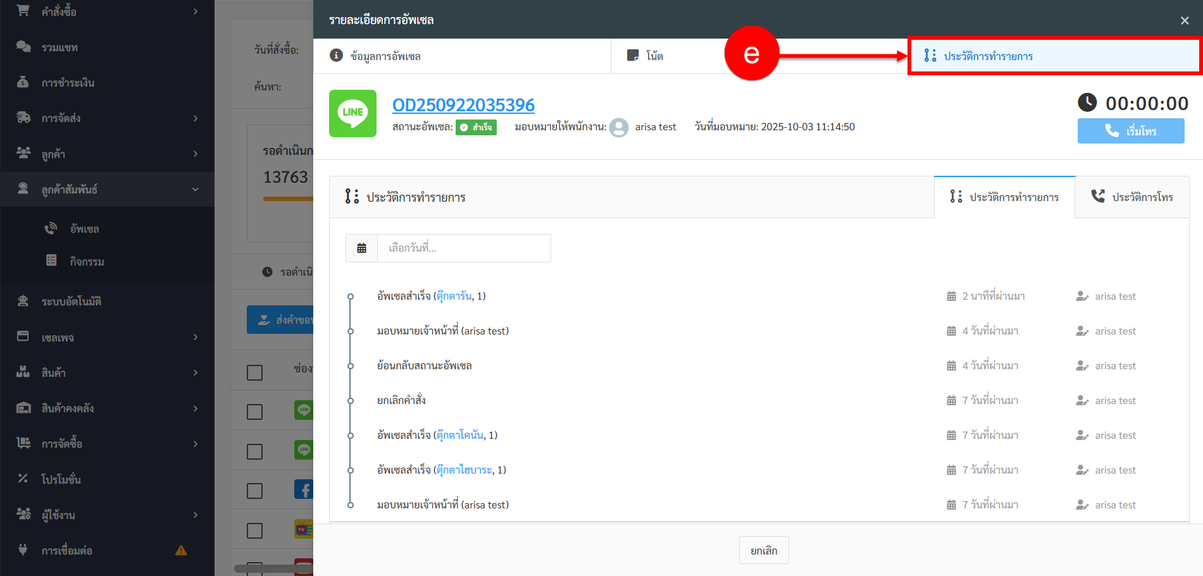Click the เลือกวันที่ date input field
The image size is (1203, 576).
pos(463,248)
